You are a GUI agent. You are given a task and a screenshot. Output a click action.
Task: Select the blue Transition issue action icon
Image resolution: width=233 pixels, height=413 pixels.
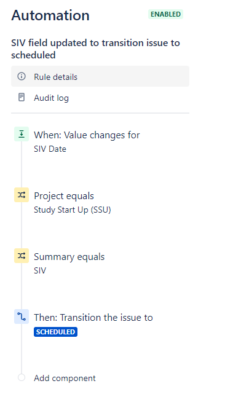[x=22, y=317]
